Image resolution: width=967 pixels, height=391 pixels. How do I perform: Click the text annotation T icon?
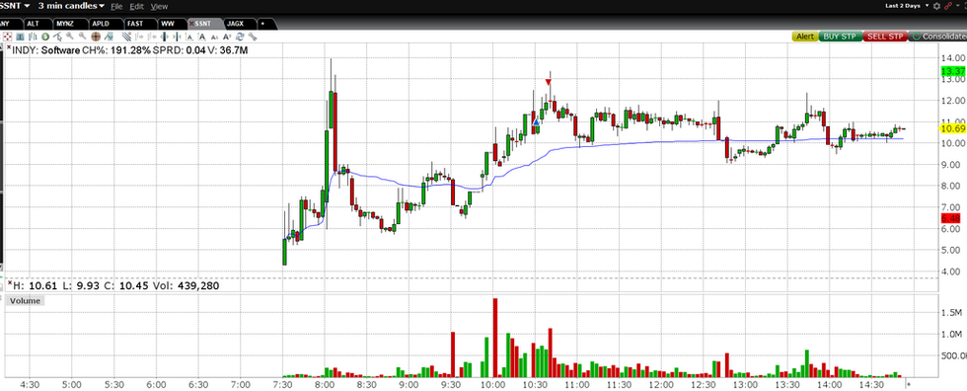point(21,37)
